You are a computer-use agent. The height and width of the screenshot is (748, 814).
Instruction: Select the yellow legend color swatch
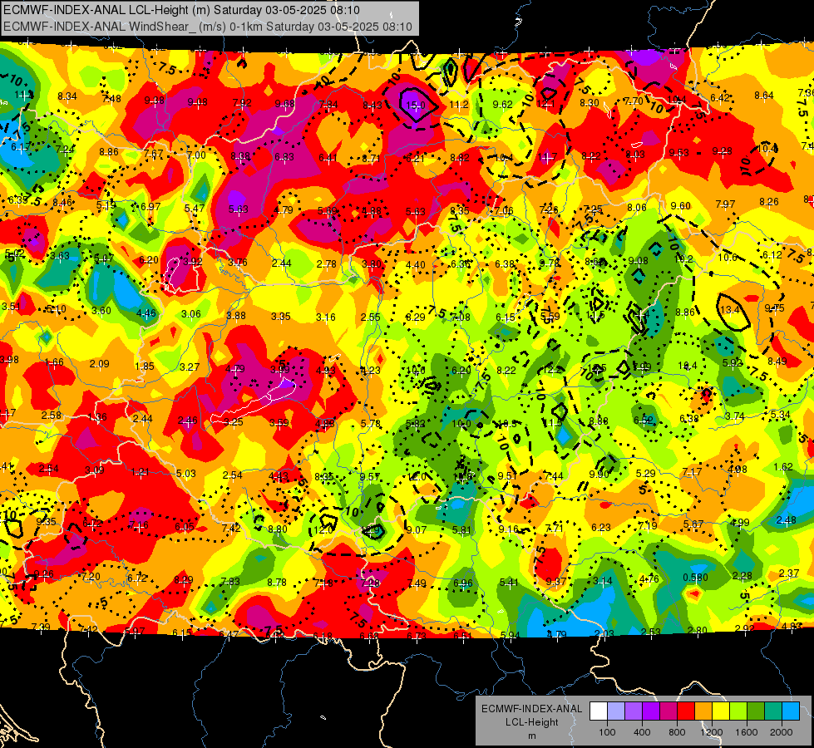pos(721,711)
